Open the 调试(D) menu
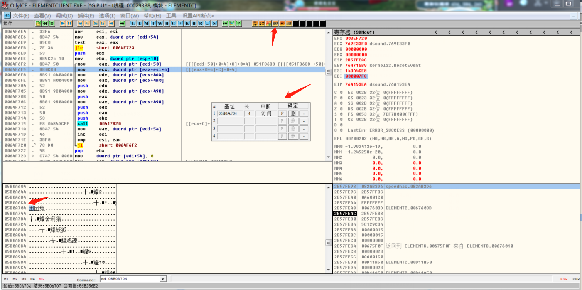 [x=64, y=16]
